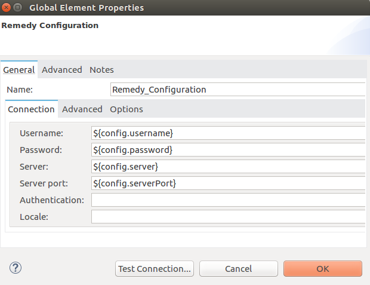Focus the Name field containing Remedy_Configuration
This screenshot has height=285, width=370.
[x=238, y=90]
